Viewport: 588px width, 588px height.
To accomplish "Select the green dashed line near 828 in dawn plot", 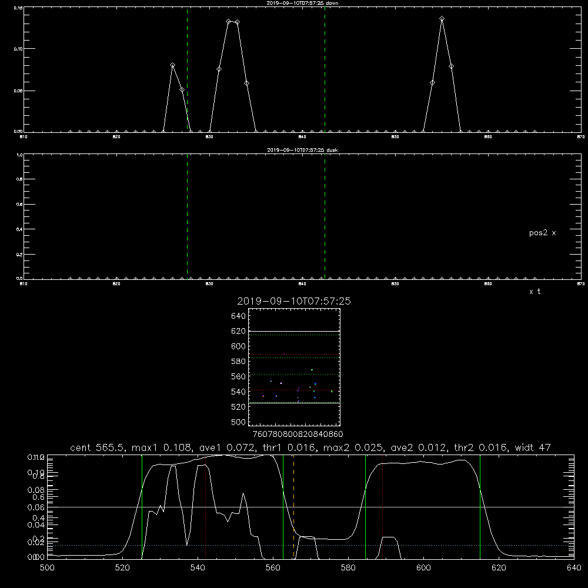I will (187, 69).
